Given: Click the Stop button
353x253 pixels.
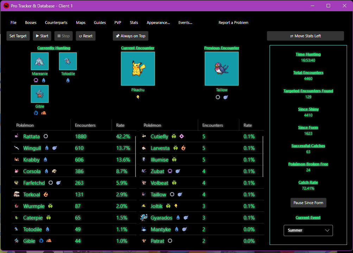Looking at the screenshot, I should pyautogui.click(x=63, y=36).
